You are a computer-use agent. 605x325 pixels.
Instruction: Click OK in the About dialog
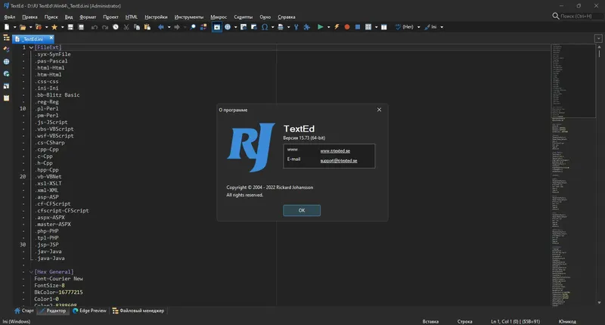(x=301, y=211)
